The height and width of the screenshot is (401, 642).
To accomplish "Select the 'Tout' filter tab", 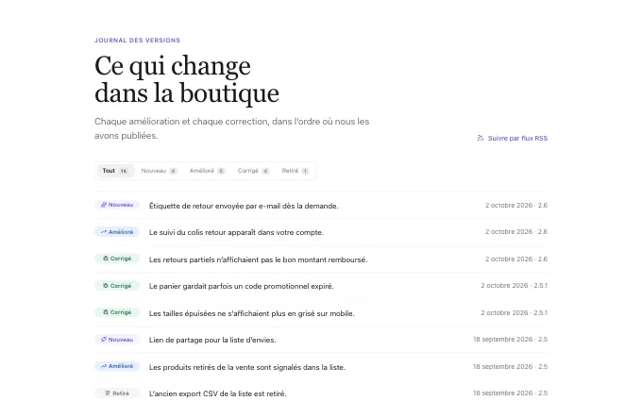I will click(115, 171).
